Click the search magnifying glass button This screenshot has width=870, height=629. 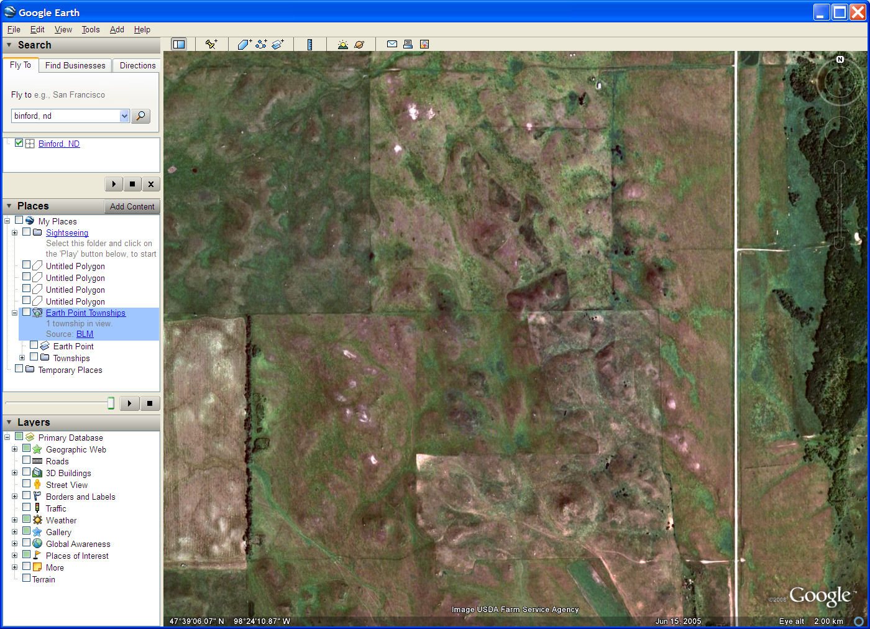[x=141, y=116]
